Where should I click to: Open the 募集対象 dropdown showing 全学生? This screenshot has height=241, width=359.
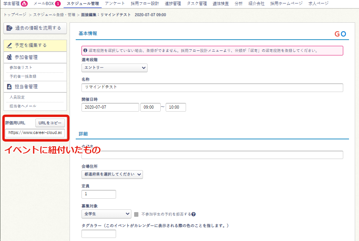[x=106, y=214]
